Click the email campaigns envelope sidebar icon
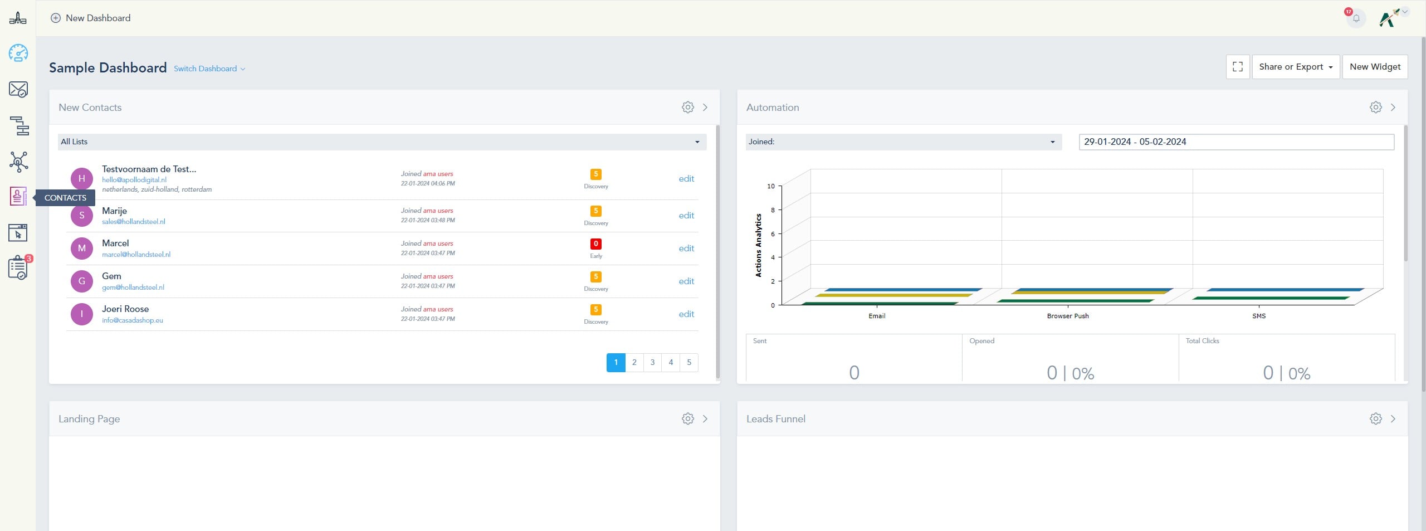This screenshot has height=531, width=1426. (x=18, y=90)
